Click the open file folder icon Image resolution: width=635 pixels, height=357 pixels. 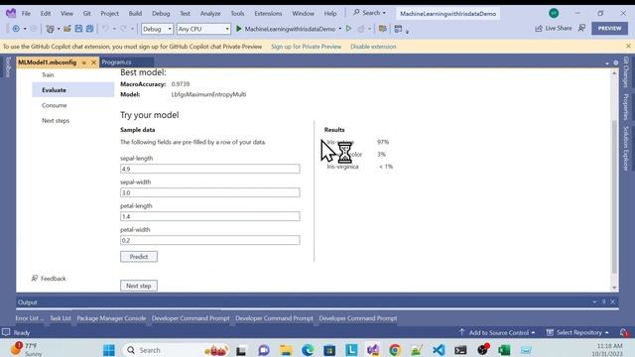pos(67,29)
